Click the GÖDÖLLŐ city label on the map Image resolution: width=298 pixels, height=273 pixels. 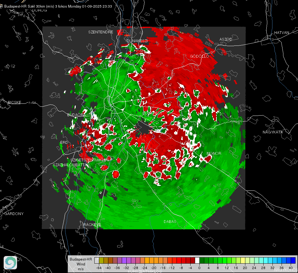pyautogui.click(x=199, y=56)
